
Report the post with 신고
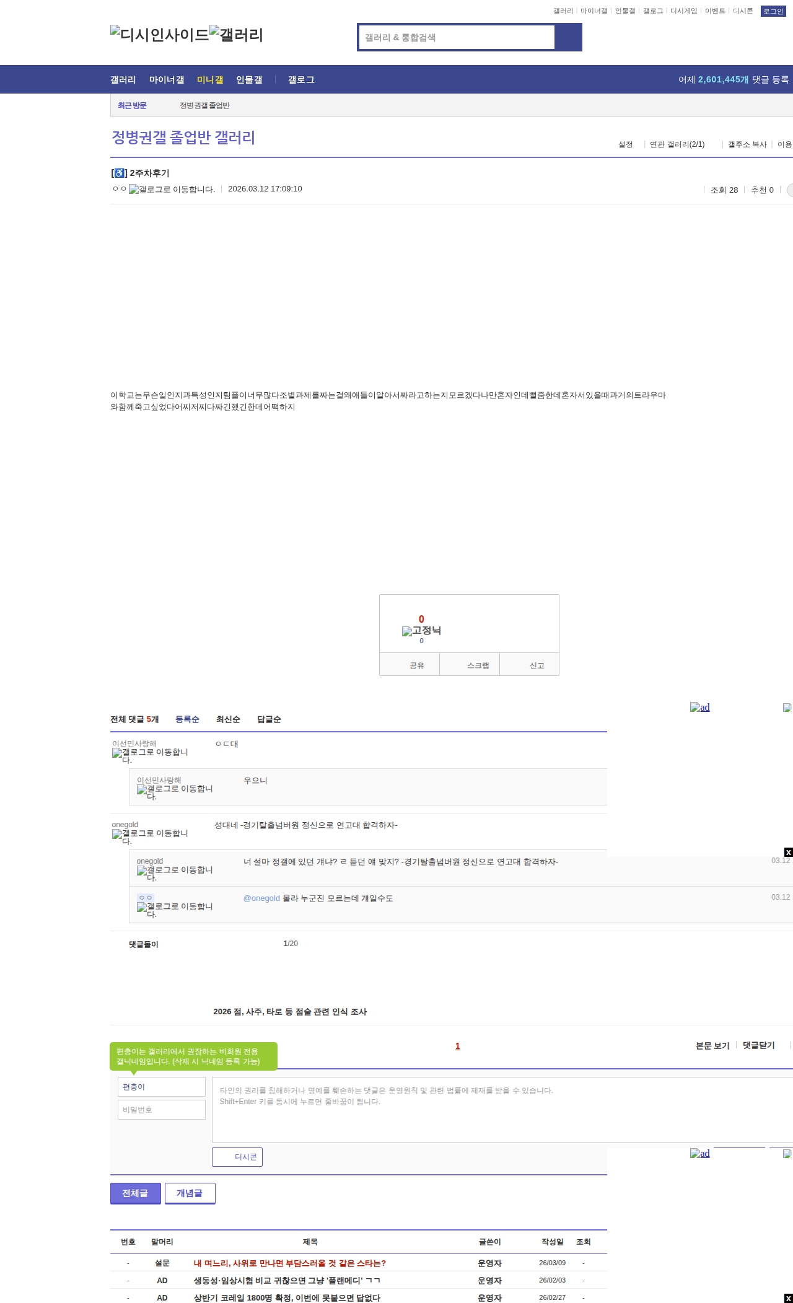pos(530,665)
